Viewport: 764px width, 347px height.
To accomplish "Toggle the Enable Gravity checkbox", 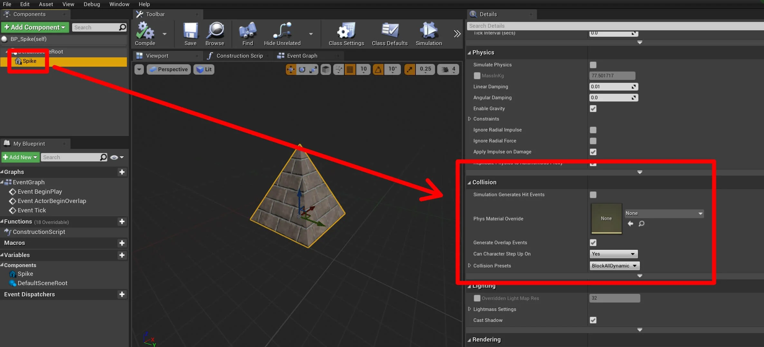I will pyautogui.click(x=593, y=109).
